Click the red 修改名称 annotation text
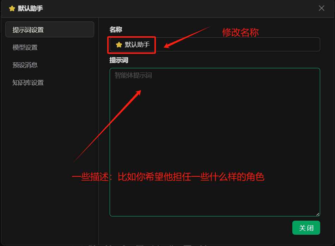 click(240, 32)
